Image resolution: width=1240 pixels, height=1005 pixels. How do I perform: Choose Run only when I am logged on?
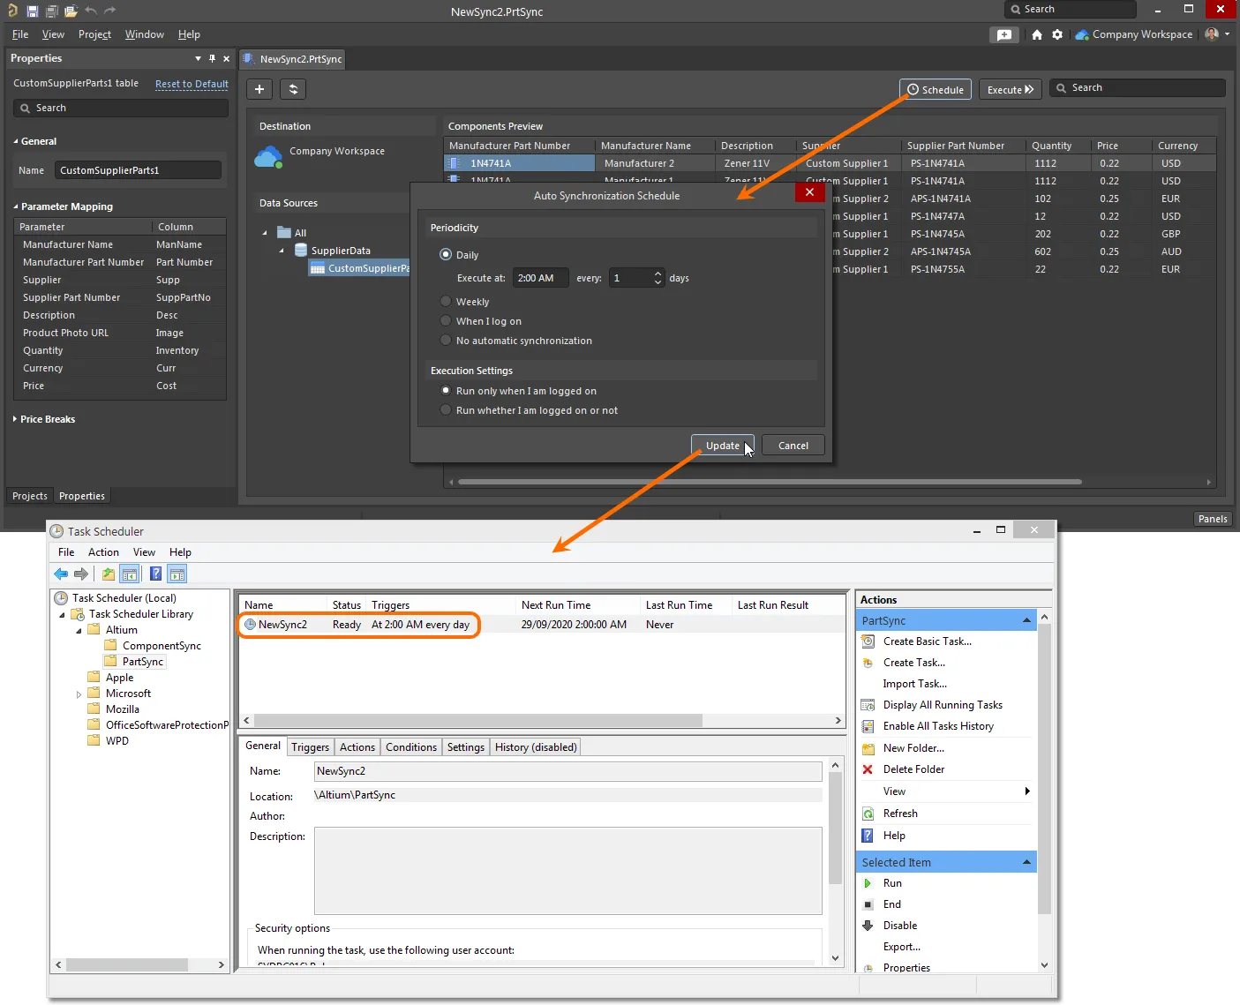pos(446,391)
